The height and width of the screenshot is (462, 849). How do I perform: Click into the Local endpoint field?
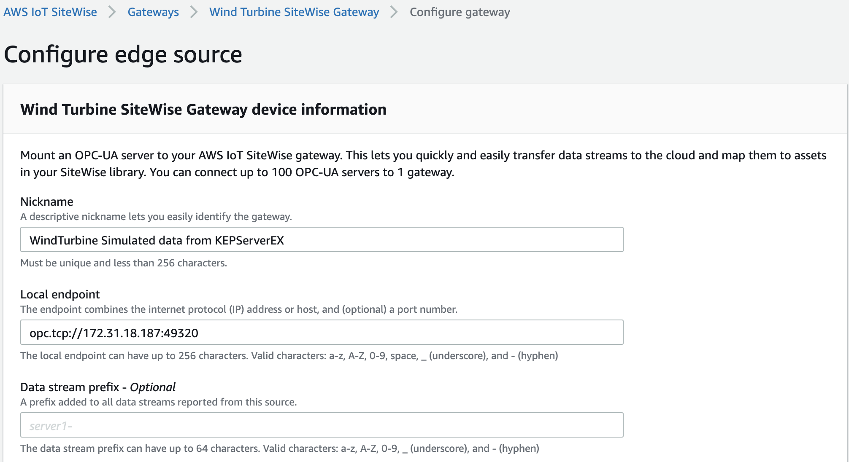[x=322, y=333]
